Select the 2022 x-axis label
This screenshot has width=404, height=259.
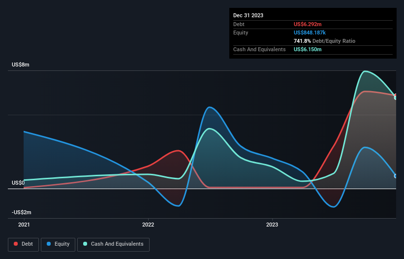(148, 225)
